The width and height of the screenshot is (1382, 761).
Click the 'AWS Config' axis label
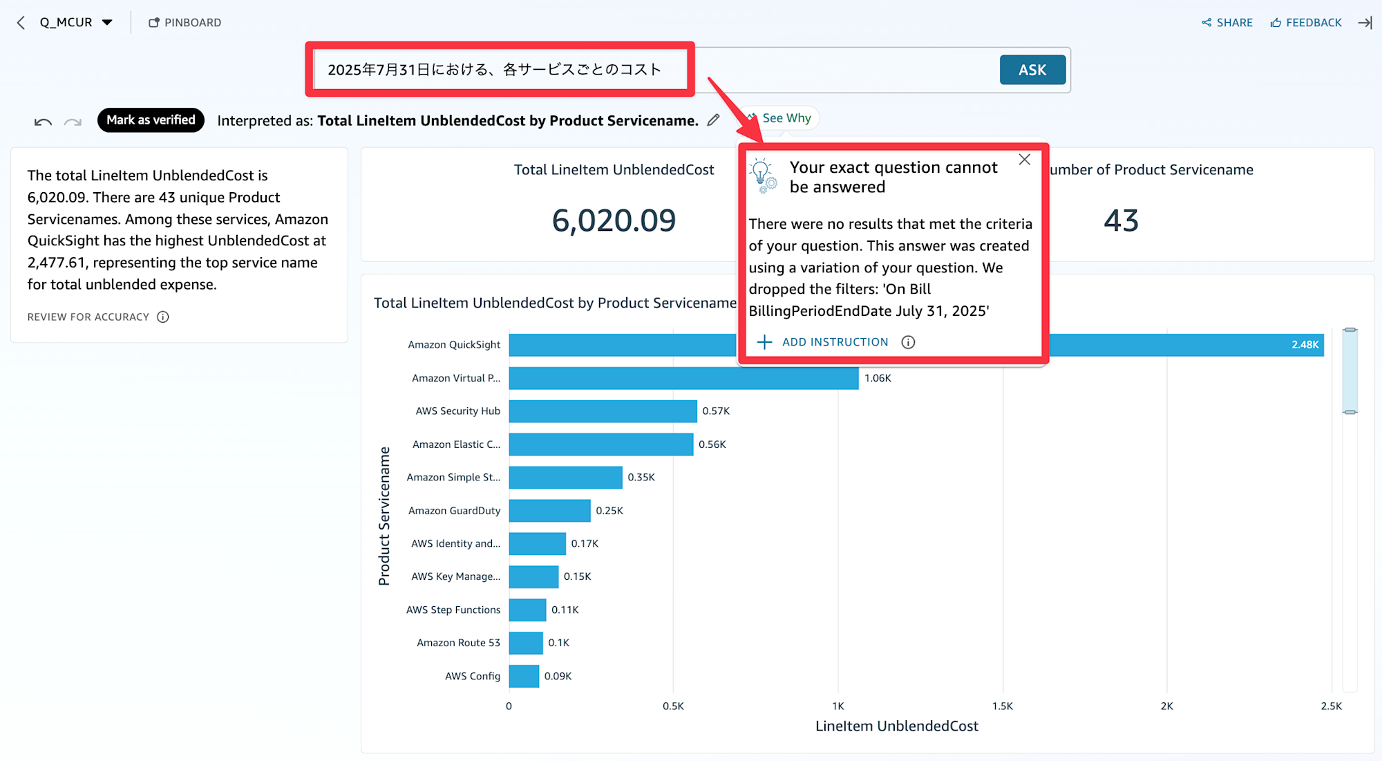[473, 676]
